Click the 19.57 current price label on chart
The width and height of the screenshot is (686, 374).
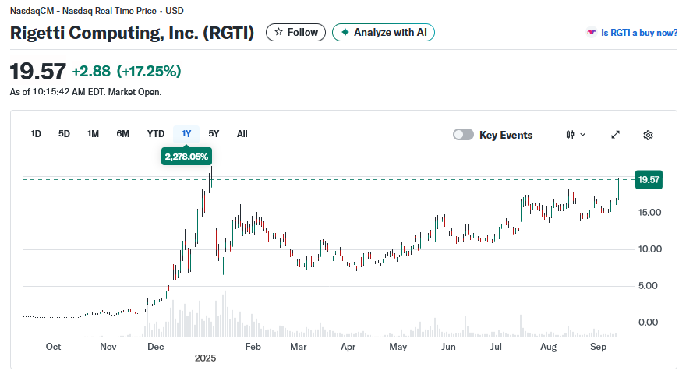[x=649, y=179]
